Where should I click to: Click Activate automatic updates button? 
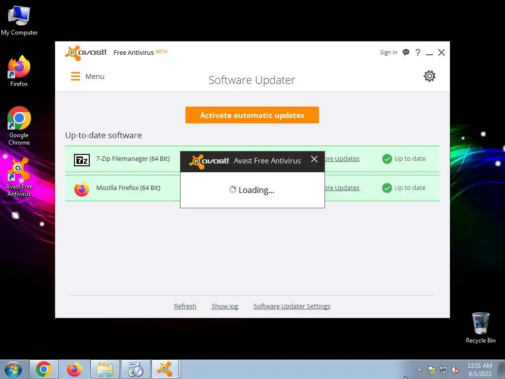[x=252, y=115]
